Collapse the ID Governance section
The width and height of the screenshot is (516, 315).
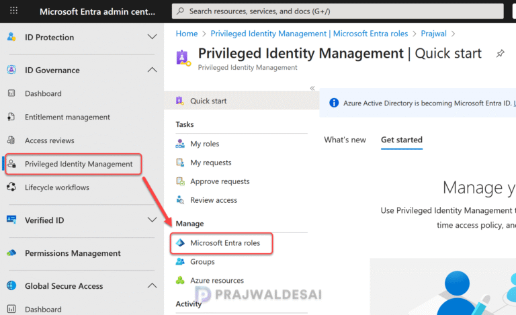click(152, 70)
